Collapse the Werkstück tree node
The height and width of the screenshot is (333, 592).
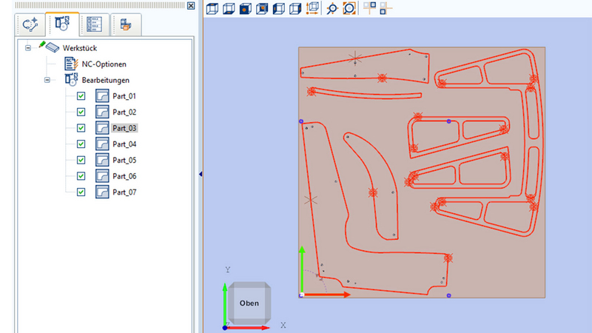point(28,48)
